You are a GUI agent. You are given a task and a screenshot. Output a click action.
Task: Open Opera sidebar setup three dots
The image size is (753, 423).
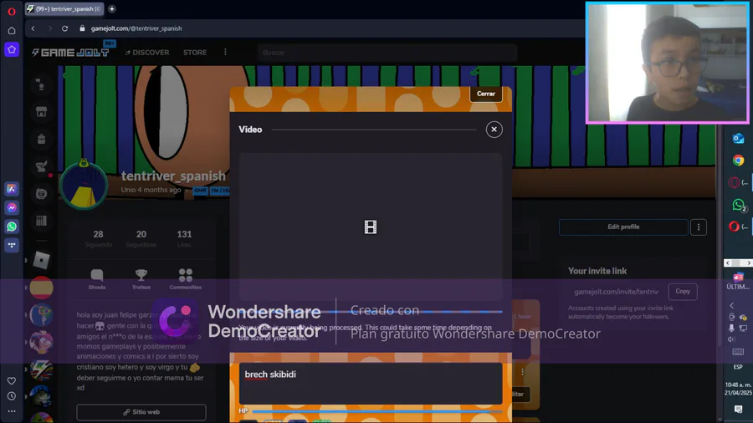coord(12,411)
